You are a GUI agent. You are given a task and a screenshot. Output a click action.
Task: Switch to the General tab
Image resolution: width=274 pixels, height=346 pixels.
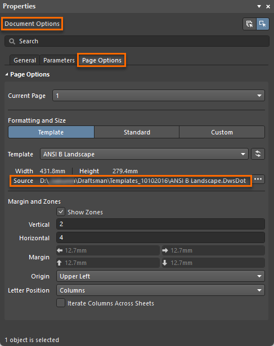pos(25,60)
